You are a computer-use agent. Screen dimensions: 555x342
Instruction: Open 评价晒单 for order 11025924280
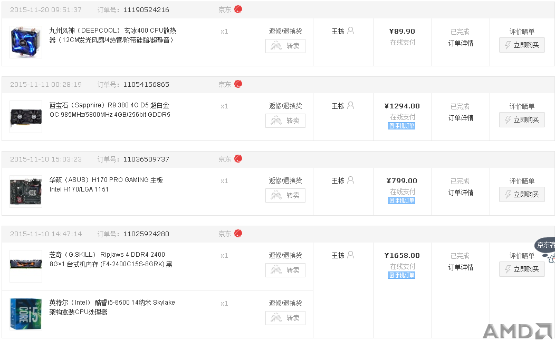[x=522, y=256]
